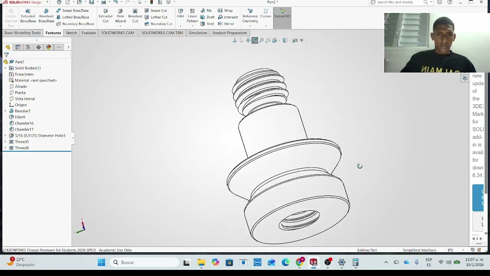
Task: Switch to the Sketch tab
Action: click(x=71, y=33)
